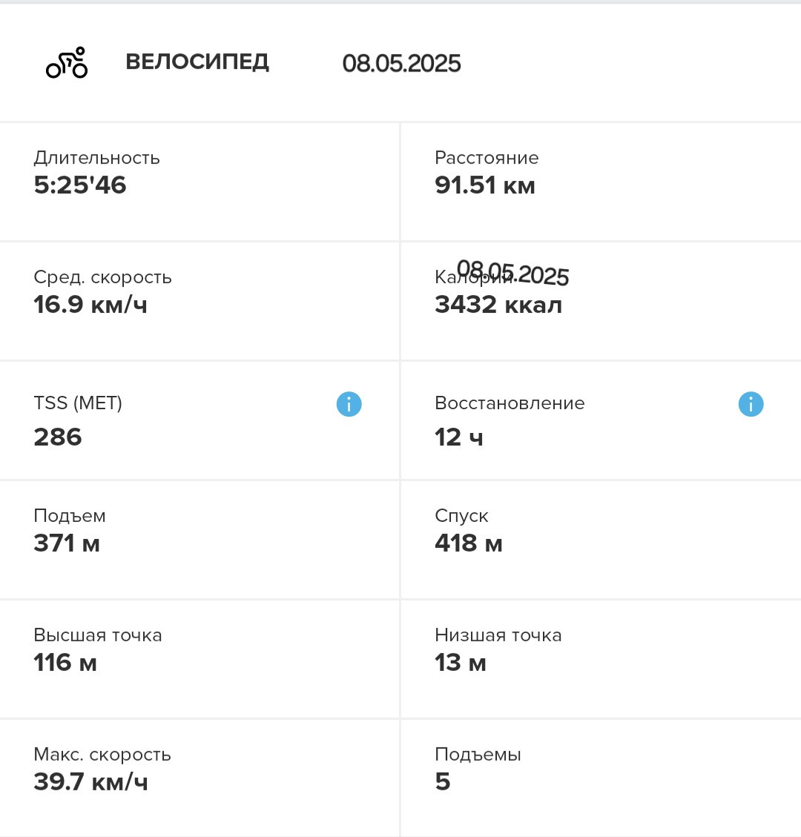Click the 08.05.2025 date in header

(x=401, y=64)
